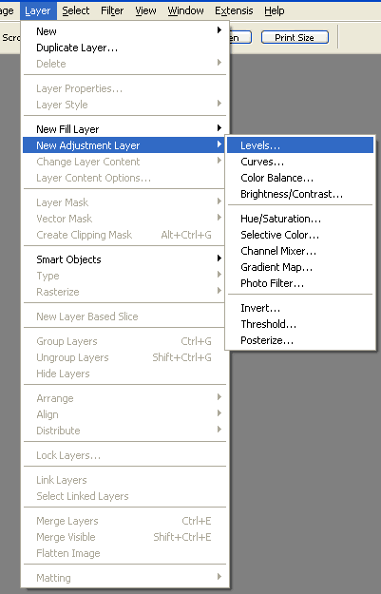Select Color Balance from submenu
This screenshot has height=594, width=381.
[300, 178]
